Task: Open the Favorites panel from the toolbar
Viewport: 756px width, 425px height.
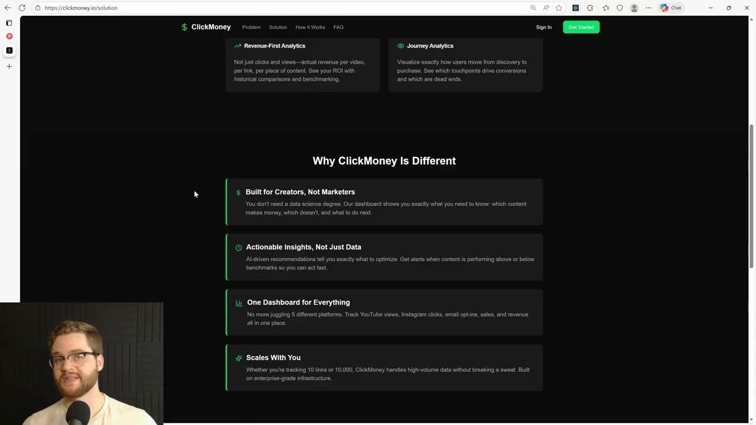Action: pos(605,8)
